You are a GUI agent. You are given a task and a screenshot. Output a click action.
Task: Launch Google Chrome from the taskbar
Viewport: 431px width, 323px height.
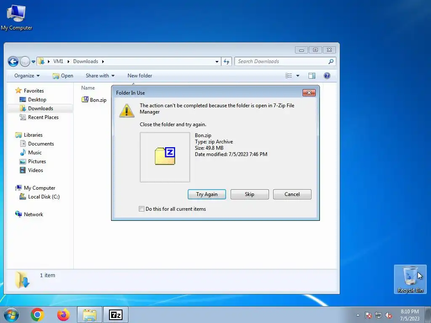37,315
